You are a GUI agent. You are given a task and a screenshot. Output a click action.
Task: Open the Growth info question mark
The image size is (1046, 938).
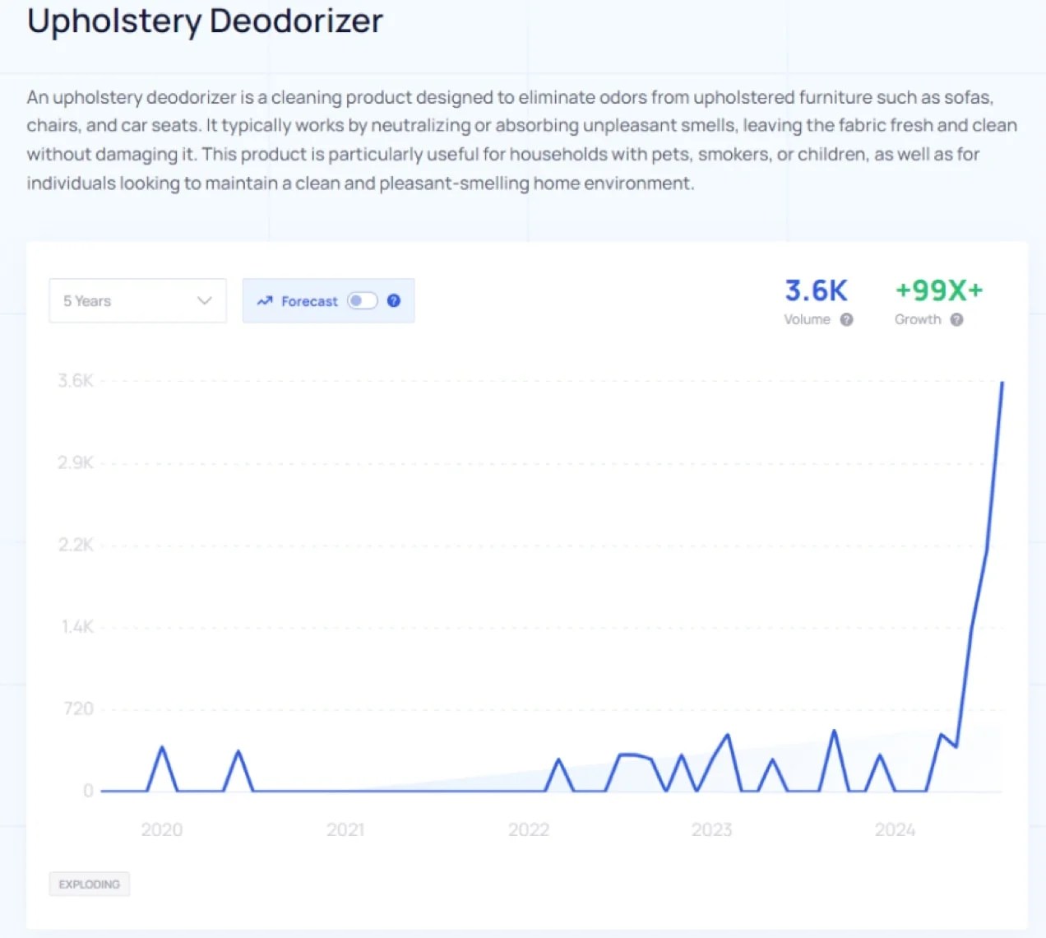[x=956, y=320]
